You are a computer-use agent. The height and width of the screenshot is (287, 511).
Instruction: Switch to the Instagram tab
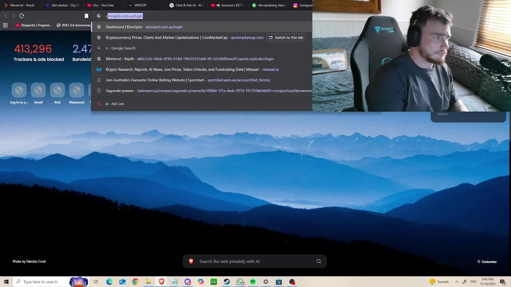pos(303,5)
